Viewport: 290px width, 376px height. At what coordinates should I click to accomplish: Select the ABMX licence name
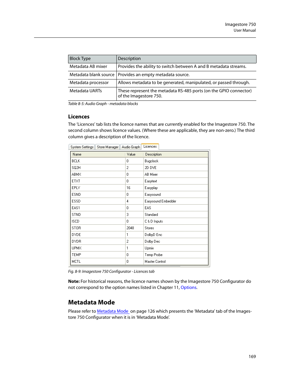pos(76,174)
